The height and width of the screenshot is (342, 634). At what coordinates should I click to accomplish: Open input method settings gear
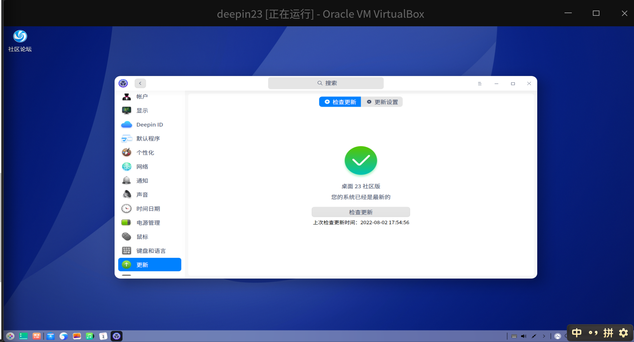click(623, 333)
